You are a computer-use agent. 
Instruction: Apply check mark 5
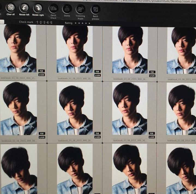51,23
